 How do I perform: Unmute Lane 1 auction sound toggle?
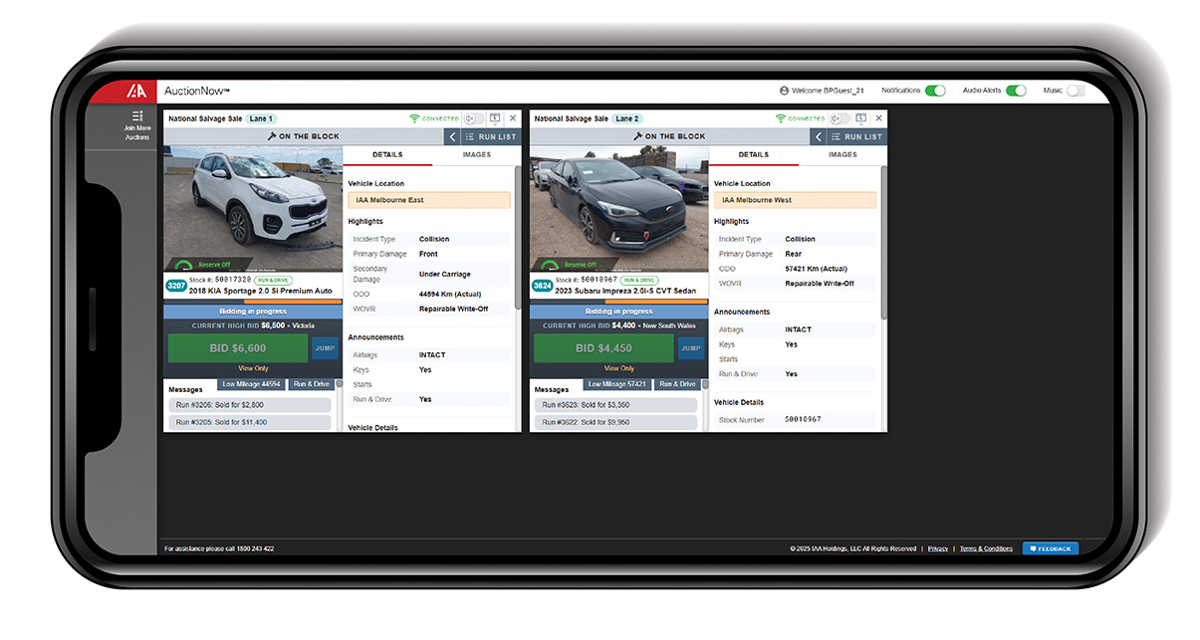tap(473, 118)
